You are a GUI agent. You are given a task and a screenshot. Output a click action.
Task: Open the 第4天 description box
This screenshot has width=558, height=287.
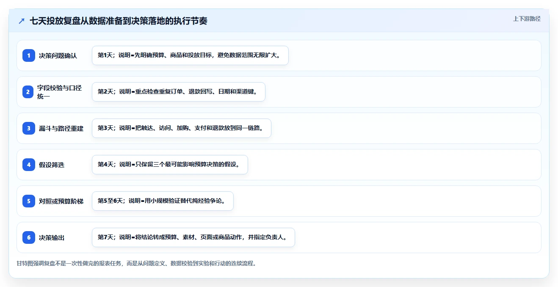pyautogui.click(x=170, y=165)
